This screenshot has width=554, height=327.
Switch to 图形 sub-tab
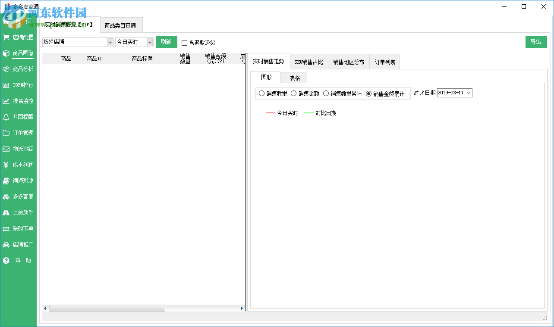266,77
